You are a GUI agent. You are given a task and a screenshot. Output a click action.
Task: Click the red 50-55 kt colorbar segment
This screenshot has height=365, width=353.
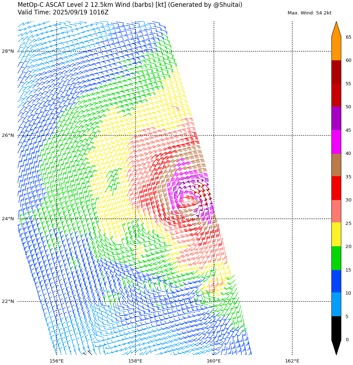point(336,95)
